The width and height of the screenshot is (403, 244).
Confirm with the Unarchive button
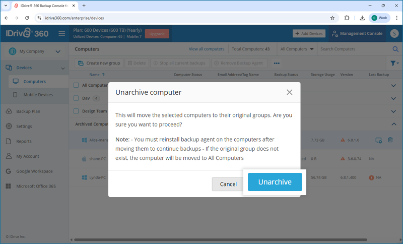[275, 182]
